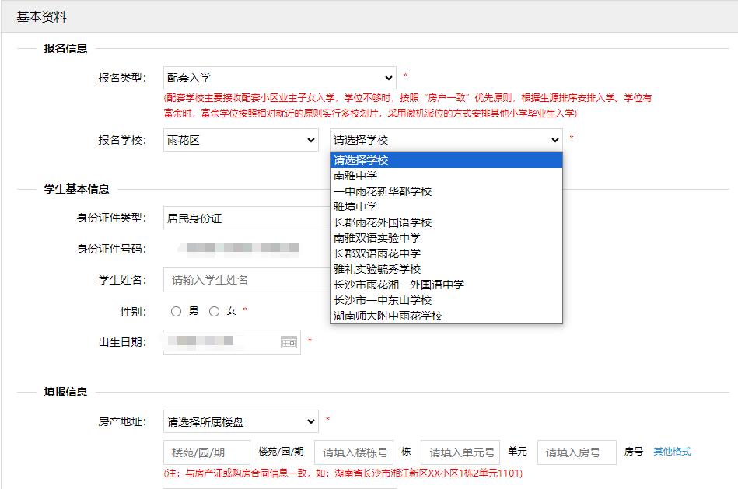Select 雅境中学 in the school list
The image size is (738, 489).
[x=355, y=207]
